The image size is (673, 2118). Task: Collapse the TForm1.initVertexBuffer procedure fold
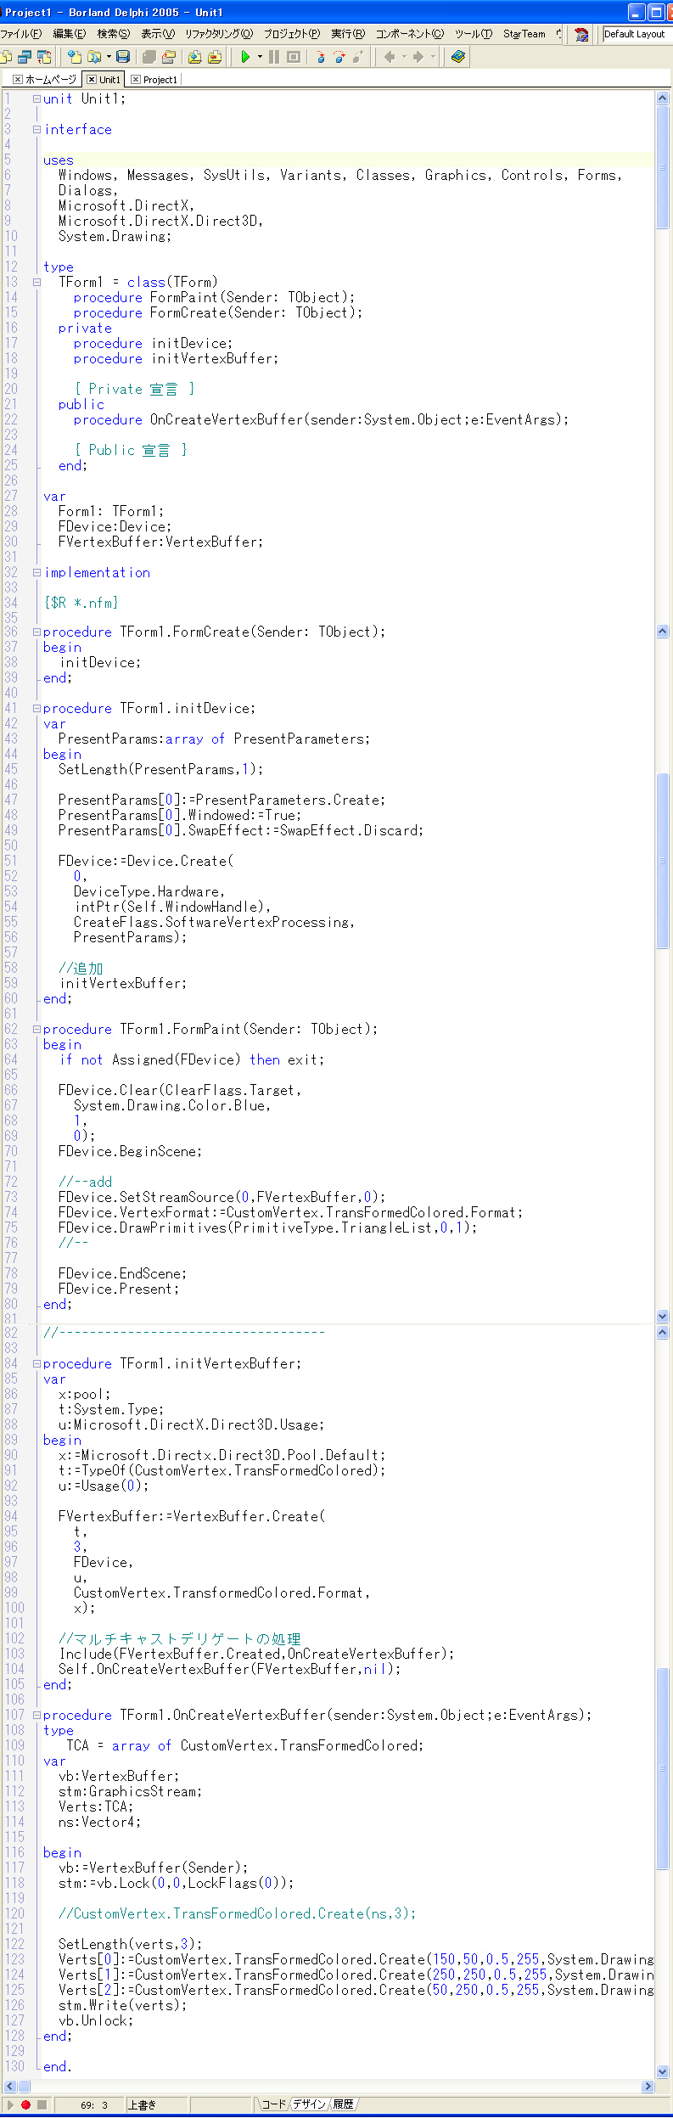(36, 1363)
